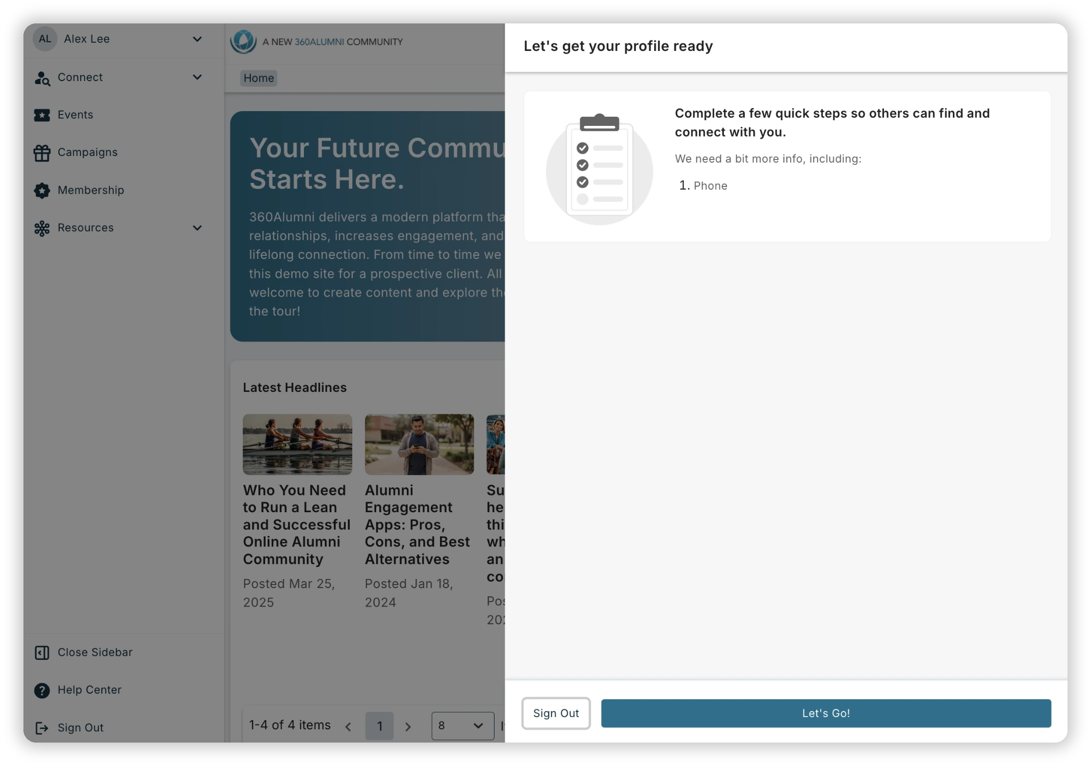Click the AL avatar circle
Screen dimensions: 1091x766
[x=45, y=39]
